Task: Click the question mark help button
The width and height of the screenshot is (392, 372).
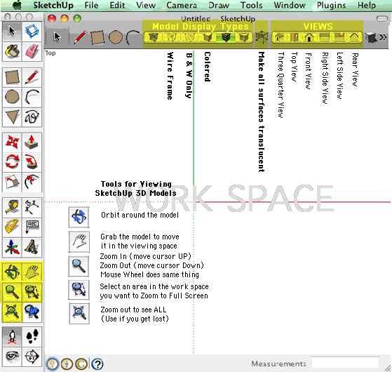Action: coord(97,364)
